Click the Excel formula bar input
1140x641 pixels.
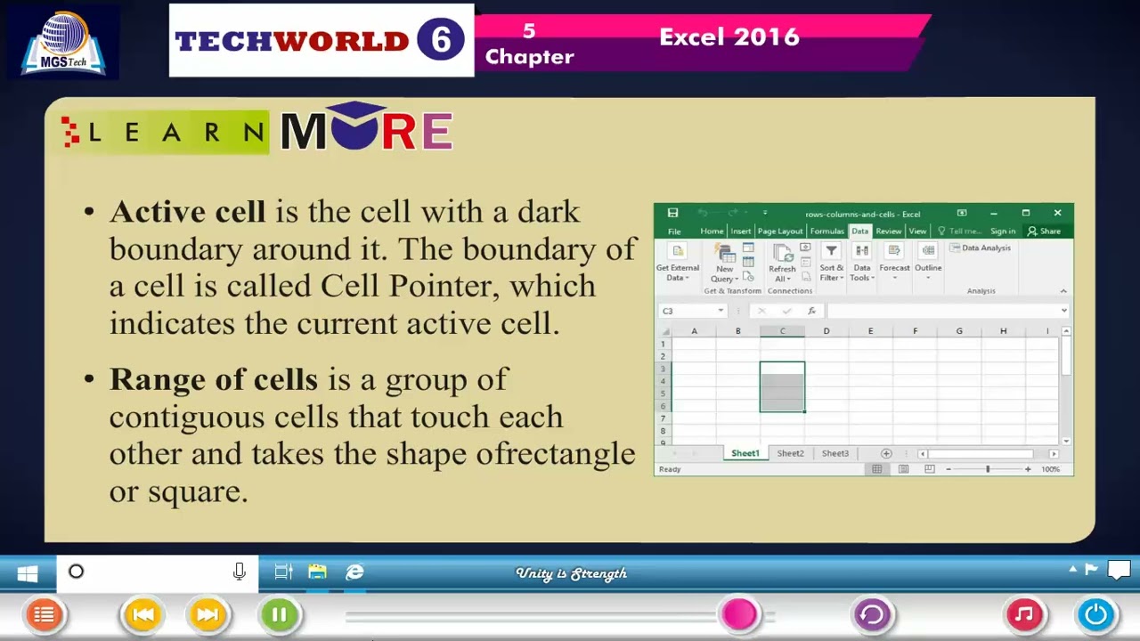click(941, 311)
